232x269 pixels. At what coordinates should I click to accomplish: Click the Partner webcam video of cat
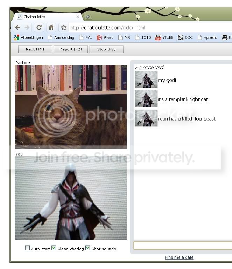(x=71, y=107)
